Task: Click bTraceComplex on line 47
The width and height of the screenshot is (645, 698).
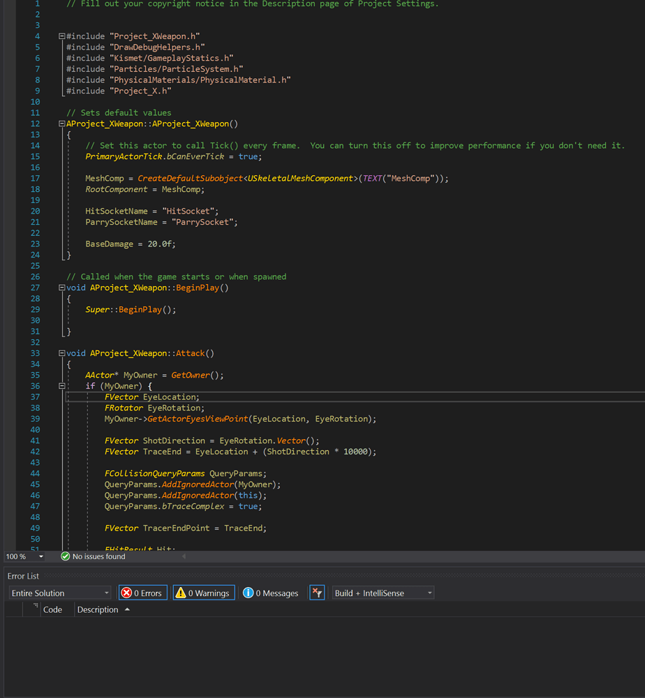Action: pyautogui.click(x=193, y=507)
